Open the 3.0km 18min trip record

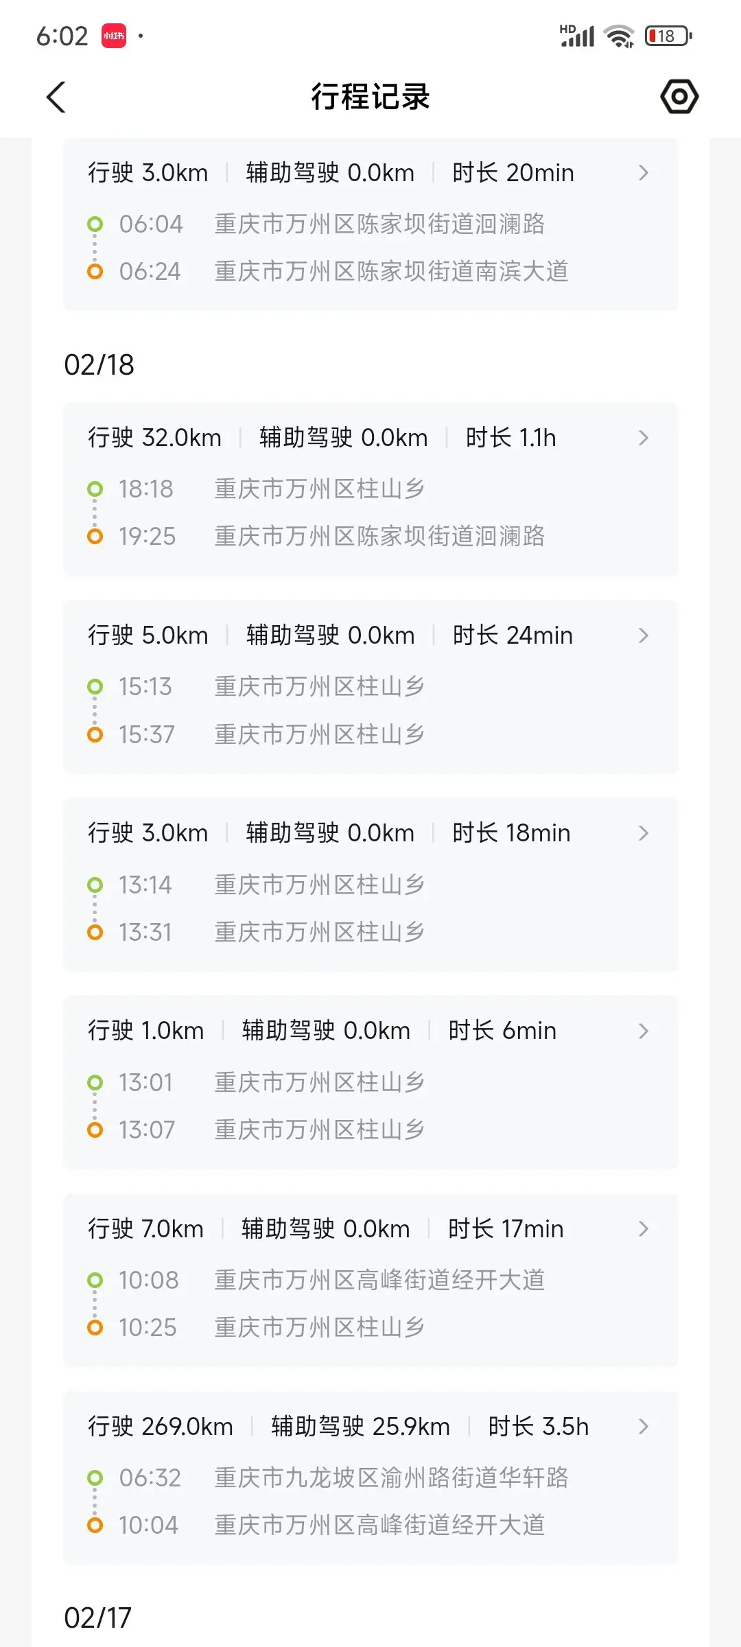coord(370,884)
